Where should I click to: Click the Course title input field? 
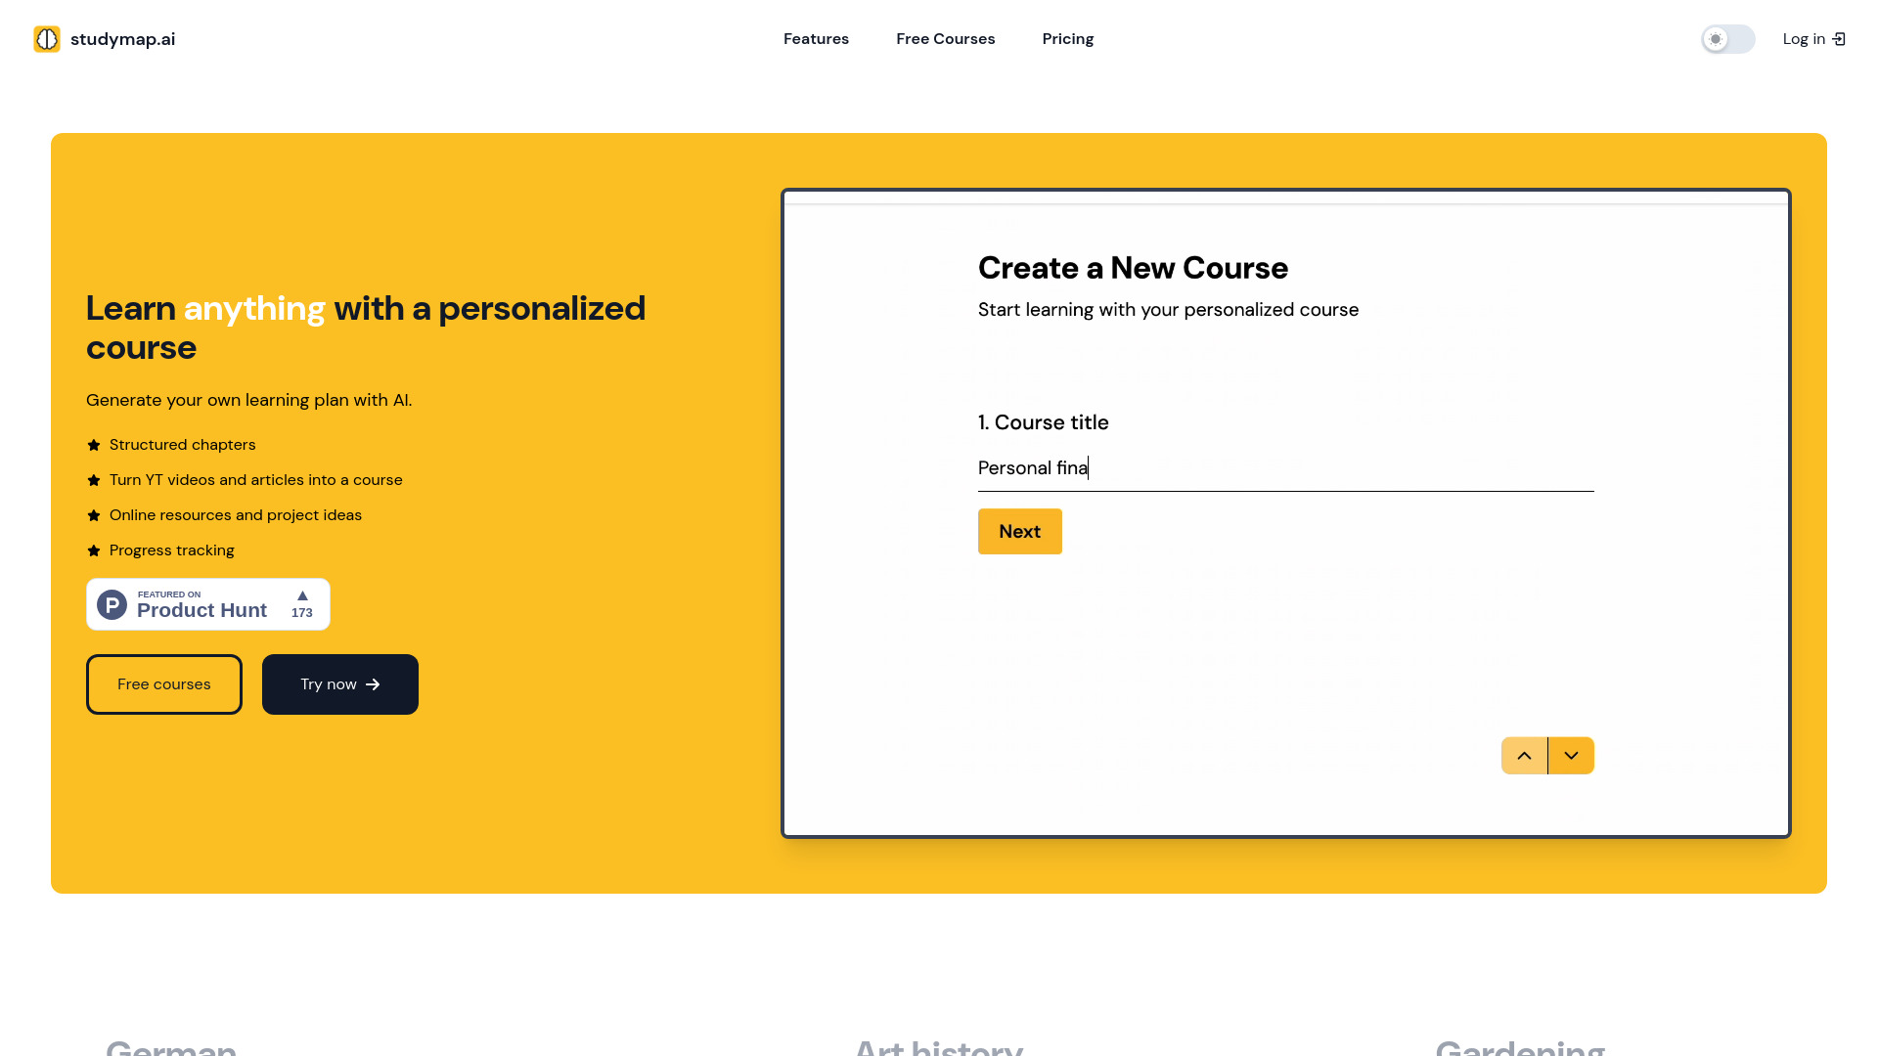1286,466
